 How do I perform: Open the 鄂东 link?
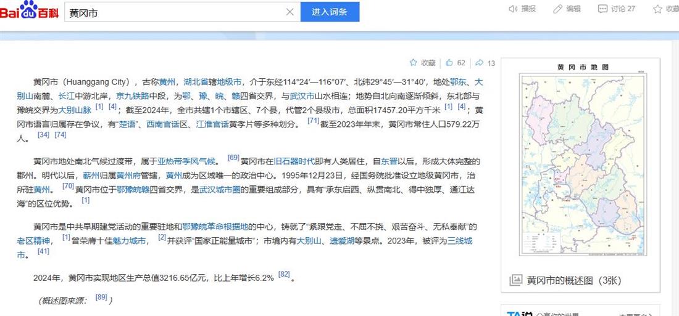[x=458, y=82]
